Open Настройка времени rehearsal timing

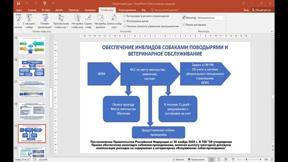pos(100,22)
